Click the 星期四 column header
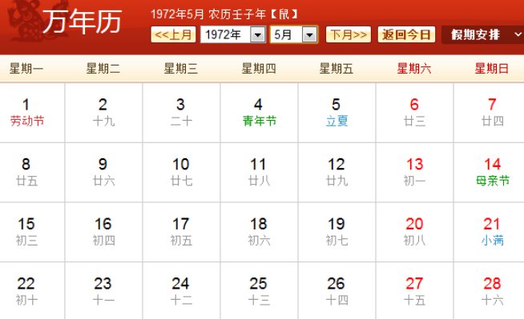The width and height of the screenshot is (524, 319). tap(259, 69)
